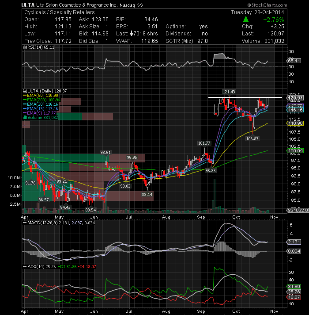Click the 84.43 price label
Viewport: 309px width, 315px height.
click(x=65, y=207)
